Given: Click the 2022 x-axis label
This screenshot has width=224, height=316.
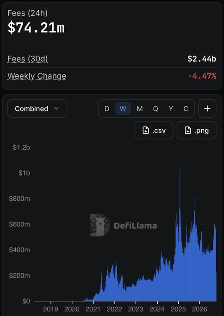Looking at the screenshot, I should coord(114,309).
